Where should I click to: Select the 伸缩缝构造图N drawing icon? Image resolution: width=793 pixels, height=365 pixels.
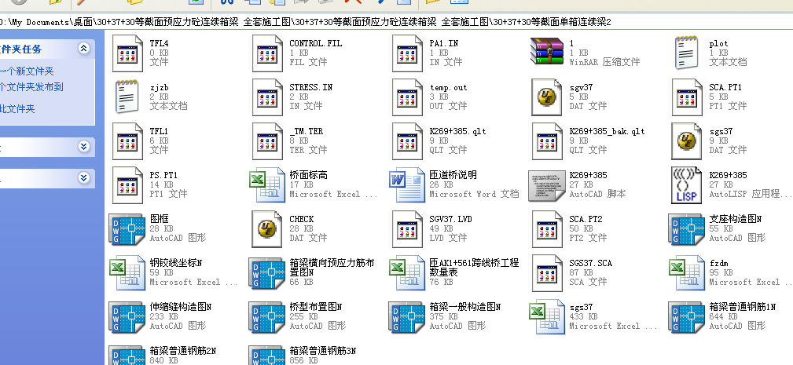point(127,317)
